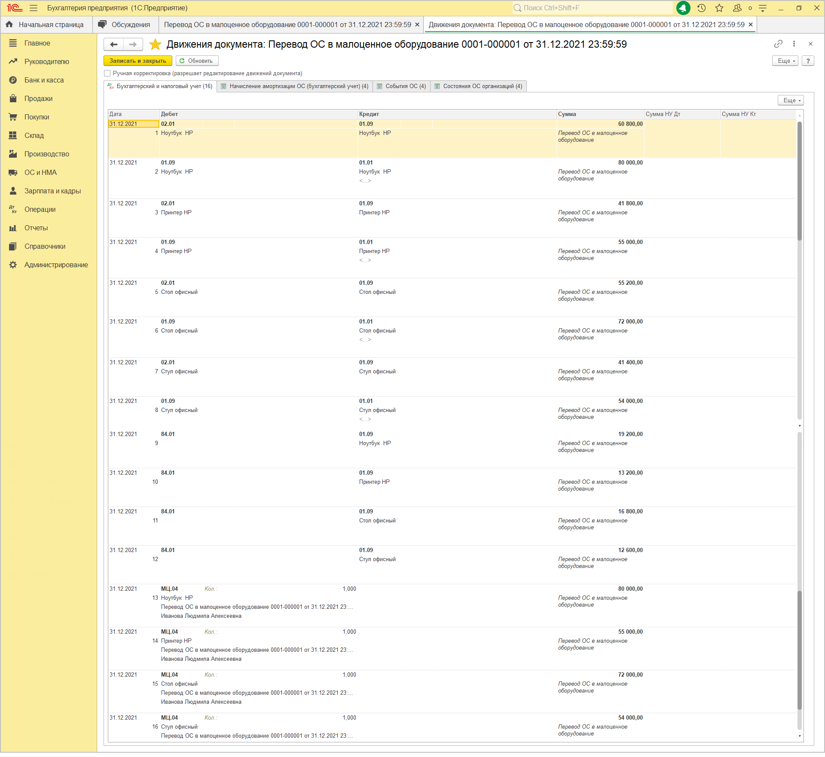Image resolution: width=825 pixels, height=757 pixels.
Task: Open the history clock icon in title bar
Action: (x=701, y=8)
